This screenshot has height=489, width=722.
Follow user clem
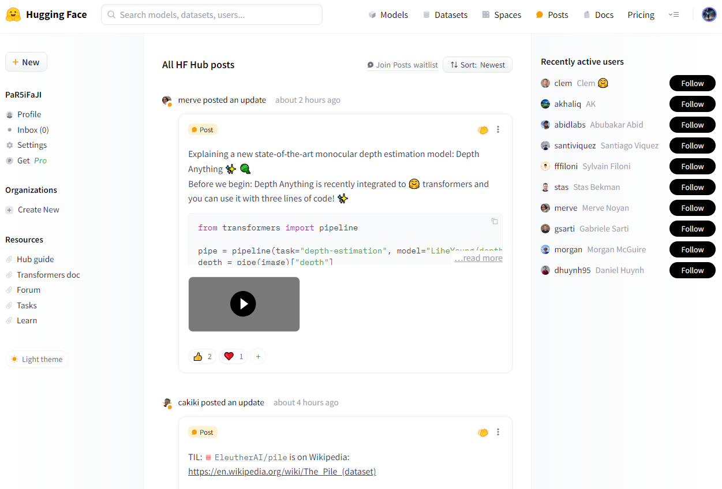(693, 83)
